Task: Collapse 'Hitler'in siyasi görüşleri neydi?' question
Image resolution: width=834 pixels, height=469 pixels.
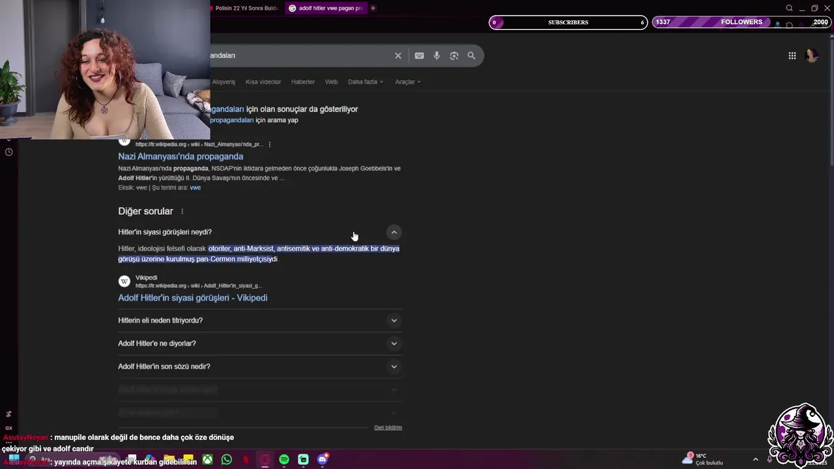Action: [394, 232]
